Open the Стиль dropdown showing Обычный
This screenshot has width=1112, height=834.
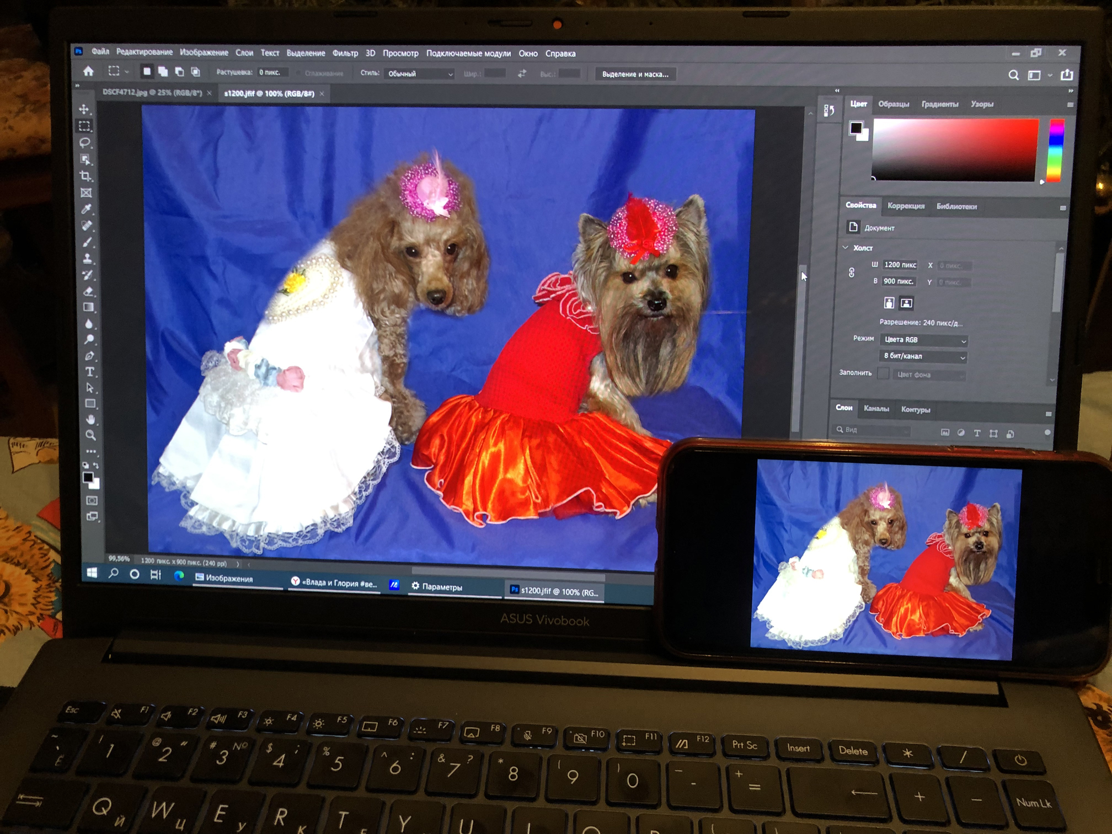(x=419, y=73)
